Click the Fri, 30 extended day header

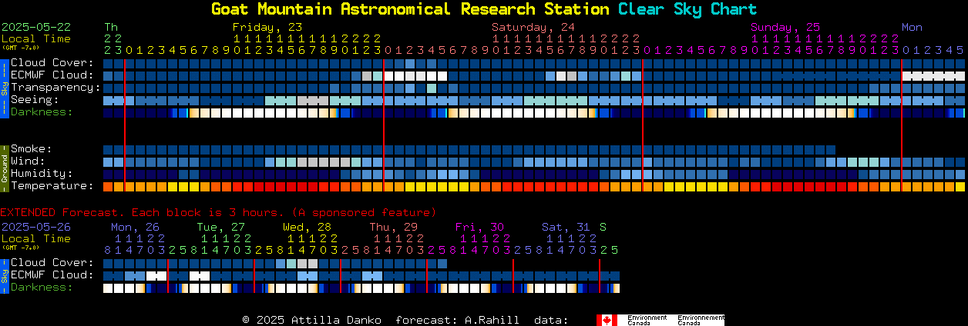point(480,227)
